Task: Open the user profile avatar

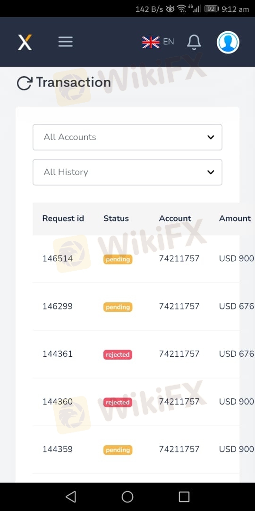Action: tap(228, 42)
